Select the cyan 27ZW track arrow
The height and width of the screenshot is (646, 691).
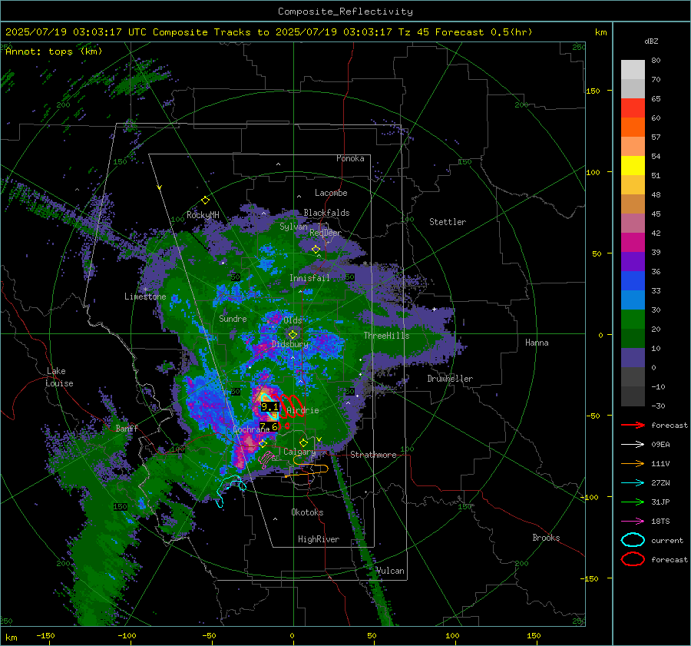tap(633, 483)
